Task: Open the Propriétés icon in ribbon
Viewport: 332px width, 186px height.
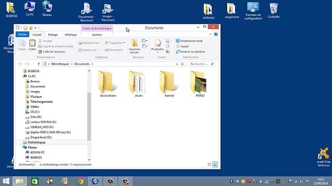Action: pyautogui.click(x=158, y=45)
